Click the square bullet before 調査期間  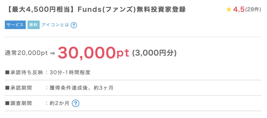point(7,103)
